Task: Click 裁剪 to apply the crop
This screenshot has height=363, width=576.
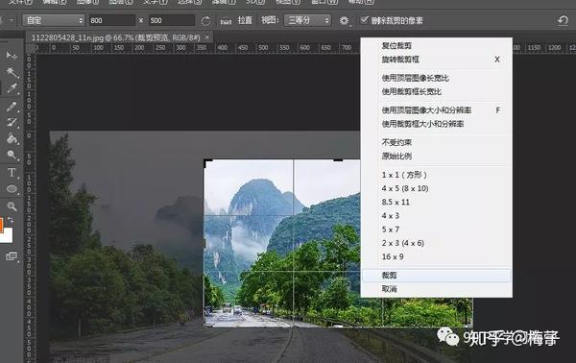Action: 437,276
